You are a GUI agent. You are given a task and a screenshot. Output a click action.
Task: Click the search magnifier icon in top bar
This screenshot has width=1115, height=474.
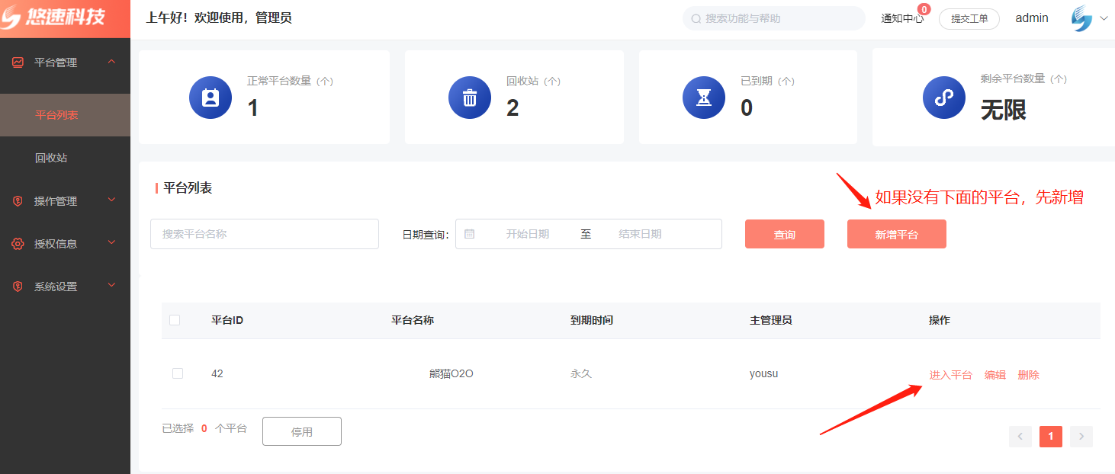[x=696, y=18]
